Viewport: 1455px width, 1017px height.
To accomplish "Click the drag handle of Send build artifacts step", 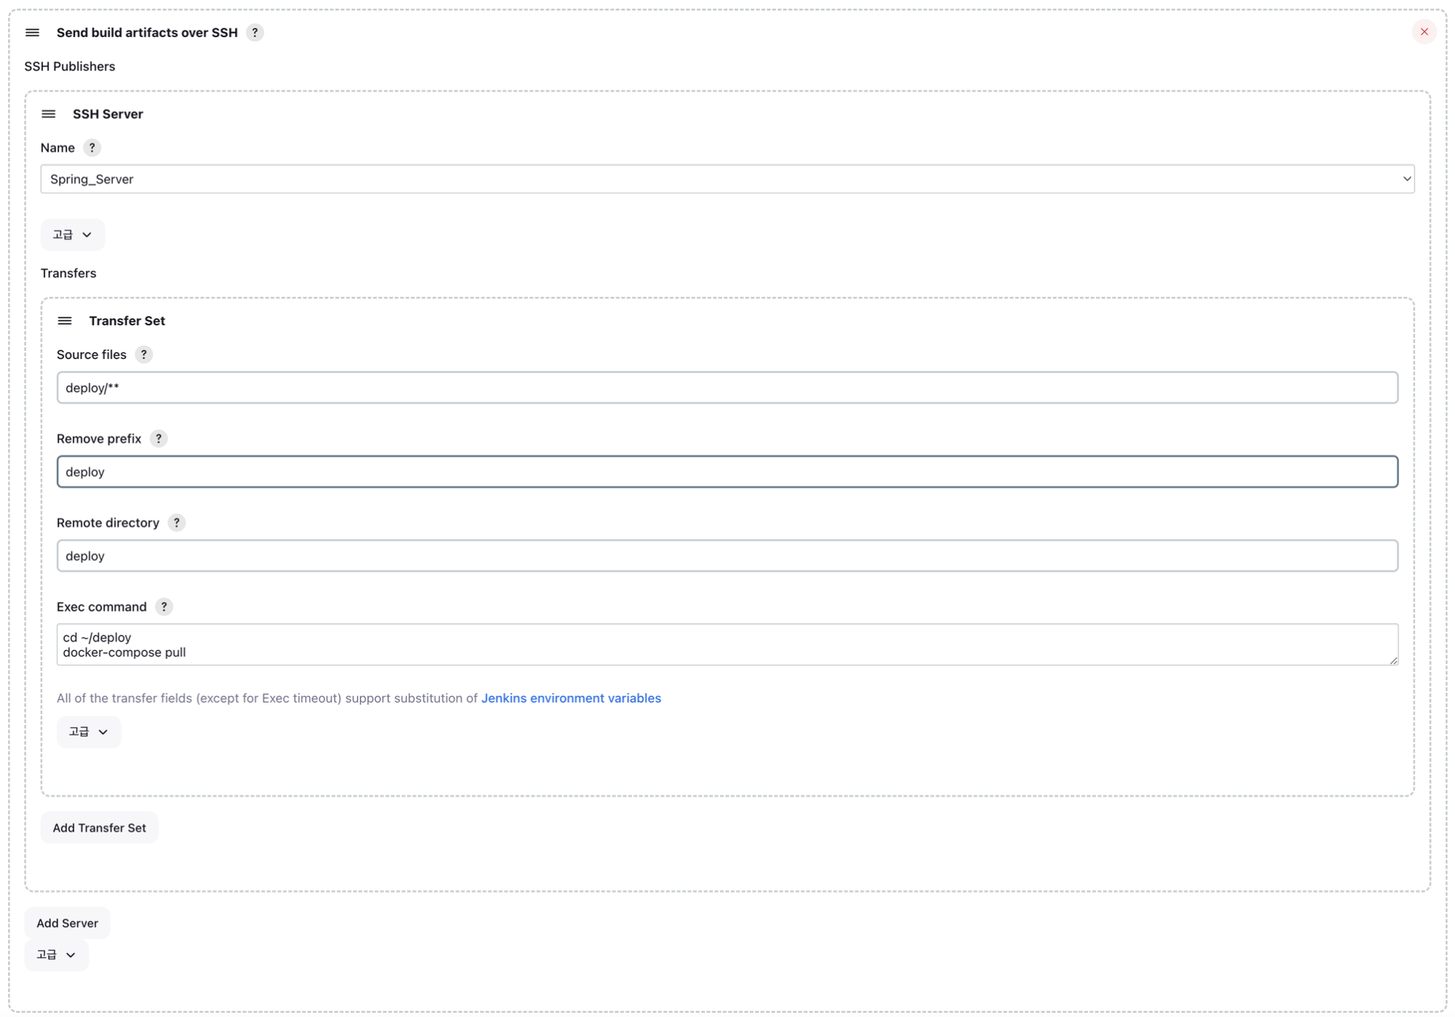I will [32, 33].
